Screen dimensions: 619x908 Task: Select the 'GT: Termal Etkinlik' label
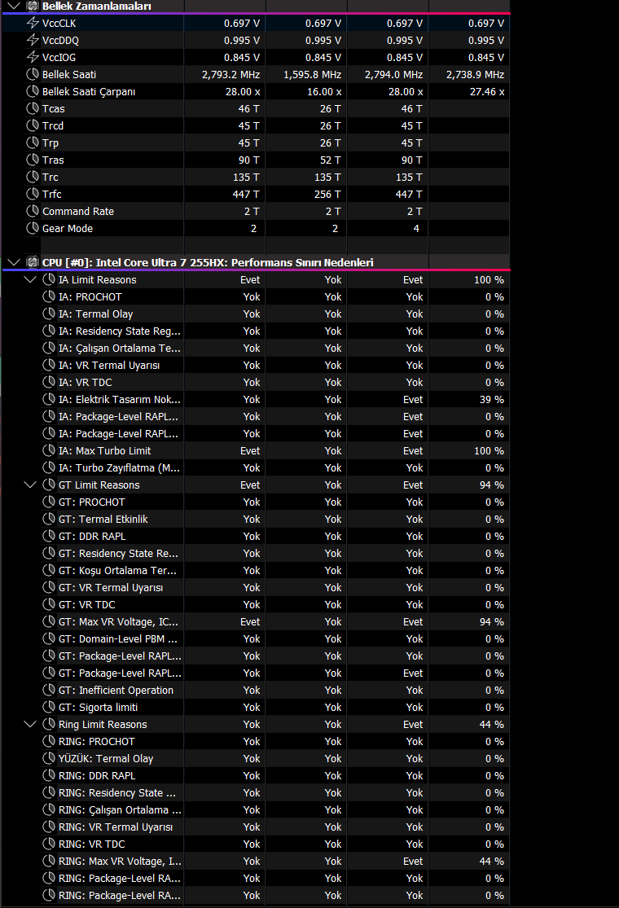[x=103, y=520]
